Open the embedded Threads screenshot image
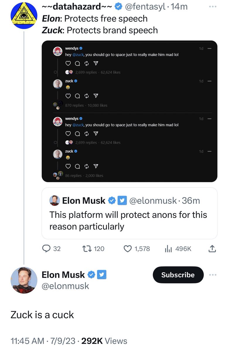The height and width of the screenshot is (352, 228). pos(130,111)
